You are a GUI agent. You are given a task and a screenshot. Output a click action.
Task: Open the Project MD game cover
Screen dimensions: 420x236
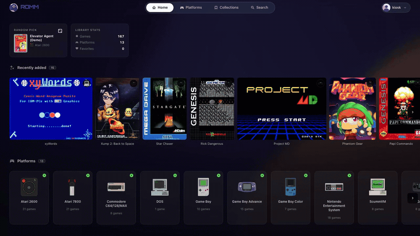tap(281, 109)
